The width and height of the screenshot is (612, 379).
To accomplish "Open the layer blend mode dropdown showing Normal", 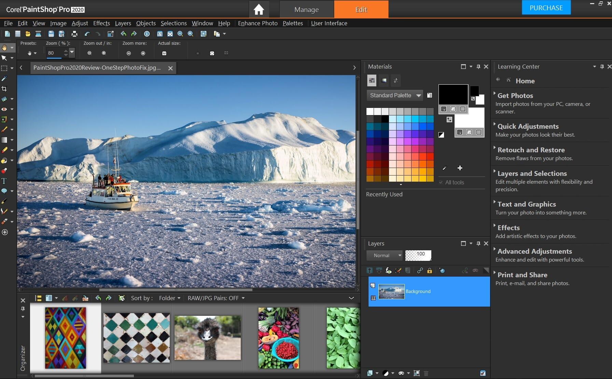I will pos(384,255).
